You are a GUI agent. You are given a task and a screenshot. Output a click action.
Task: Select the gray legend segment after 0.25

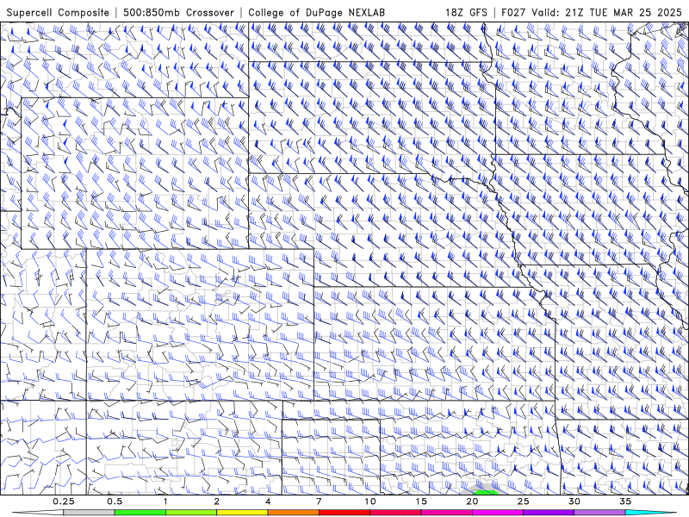coord(89,513)
